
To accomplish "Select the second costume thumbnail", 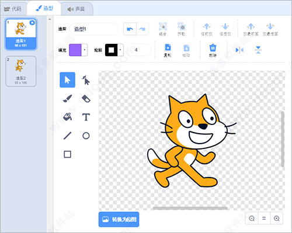I will (x=21, y=71).
